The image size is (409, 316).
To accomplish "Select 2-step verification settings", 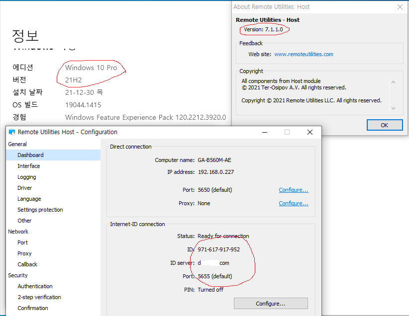I will 39,297.
